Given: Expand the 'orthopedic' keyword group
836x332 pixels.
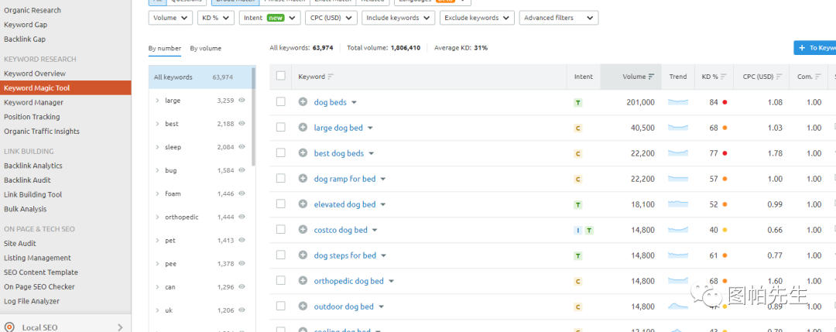Looking at the screenshot, I should pyautogui.click(x=157, y=217).
